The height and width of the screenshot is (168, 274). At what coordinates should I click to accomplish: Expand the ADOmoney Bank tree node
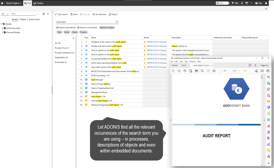pyautogui.click(x=3, y=28)
